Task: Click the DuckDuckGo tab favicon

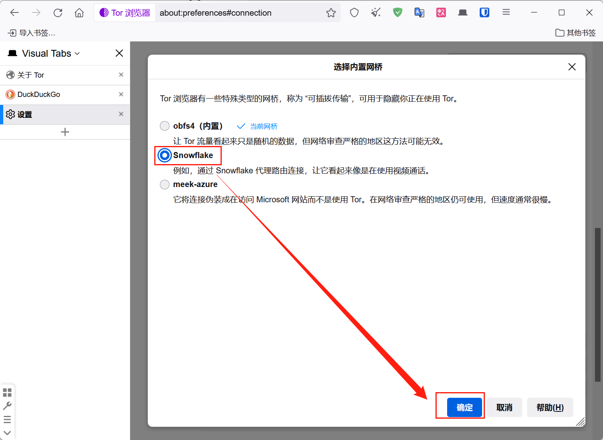Action: (10, 95)
